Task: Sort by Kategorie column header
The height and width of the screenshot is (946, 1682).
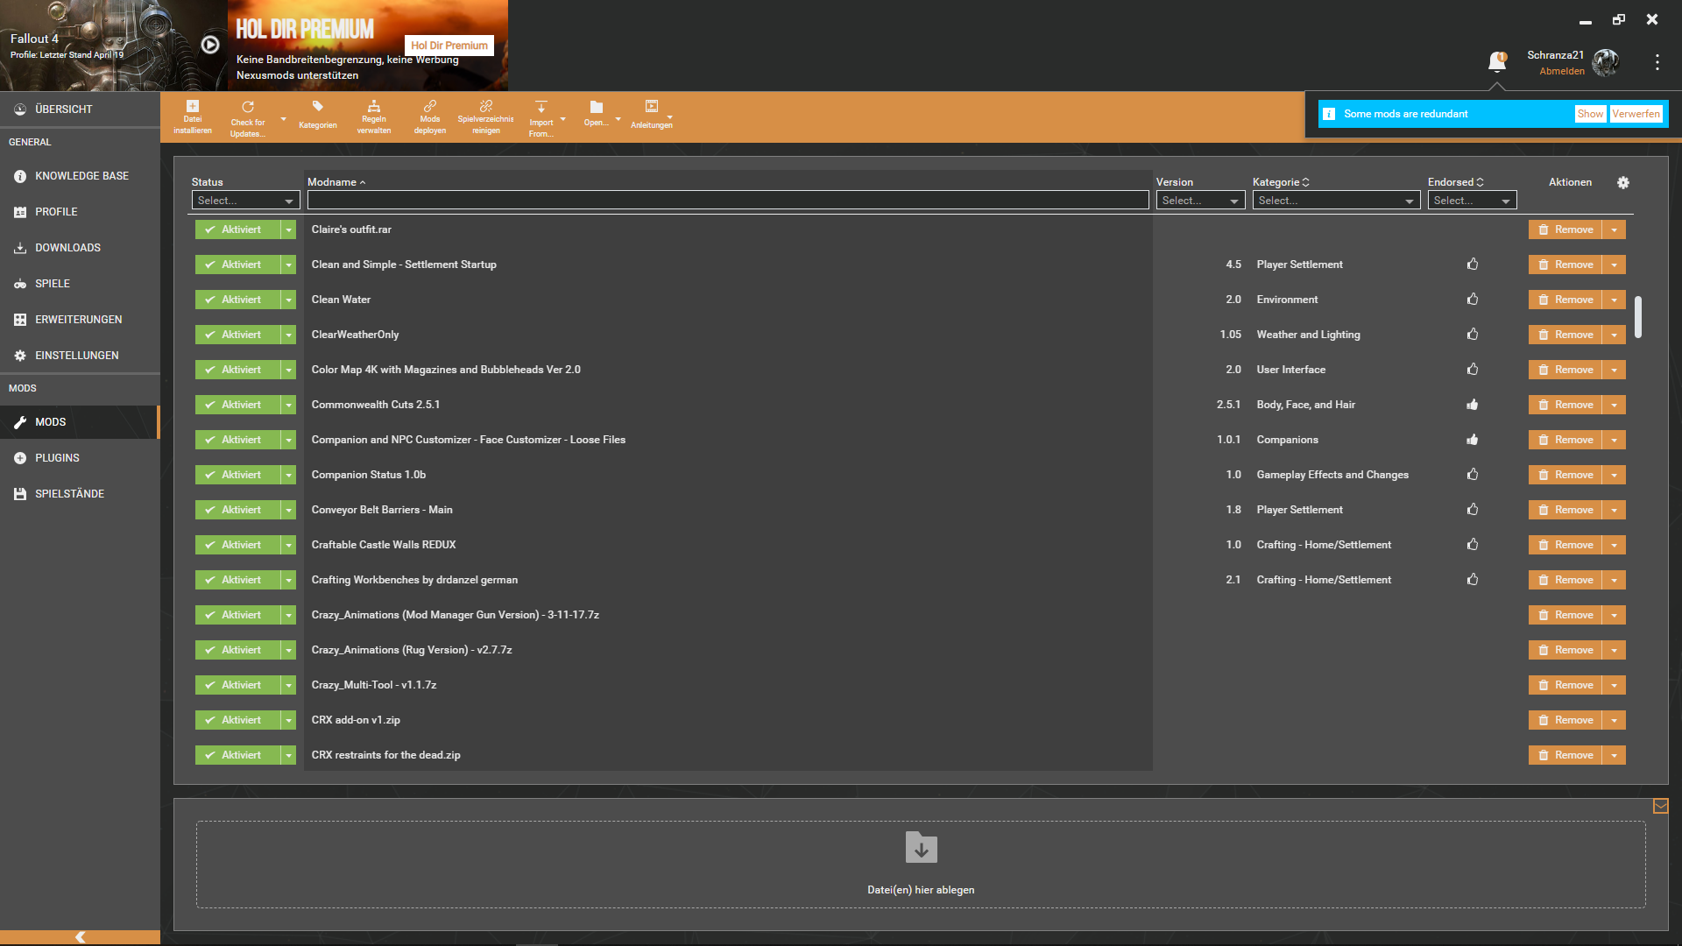Action: point(1281,182)
